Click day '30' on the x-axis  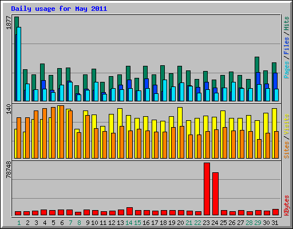pos(266,223)
